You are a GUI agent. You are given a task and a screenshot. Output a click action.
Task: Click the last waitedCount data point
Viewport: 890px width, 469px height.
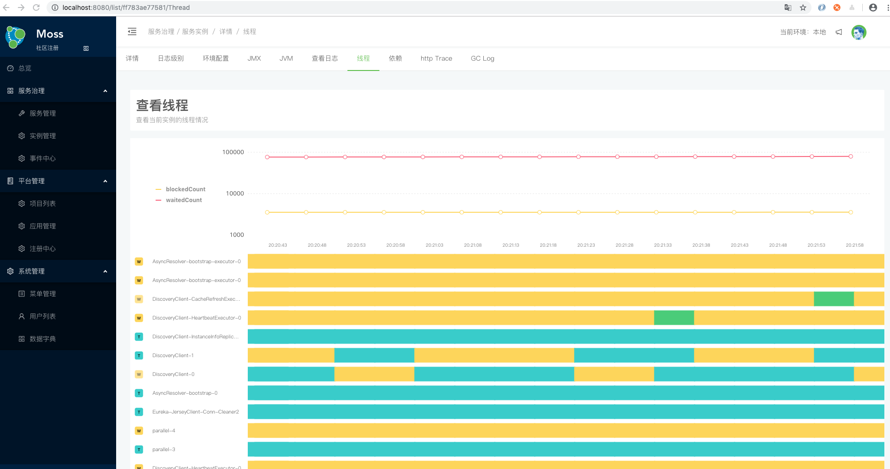tap(851, 156)
